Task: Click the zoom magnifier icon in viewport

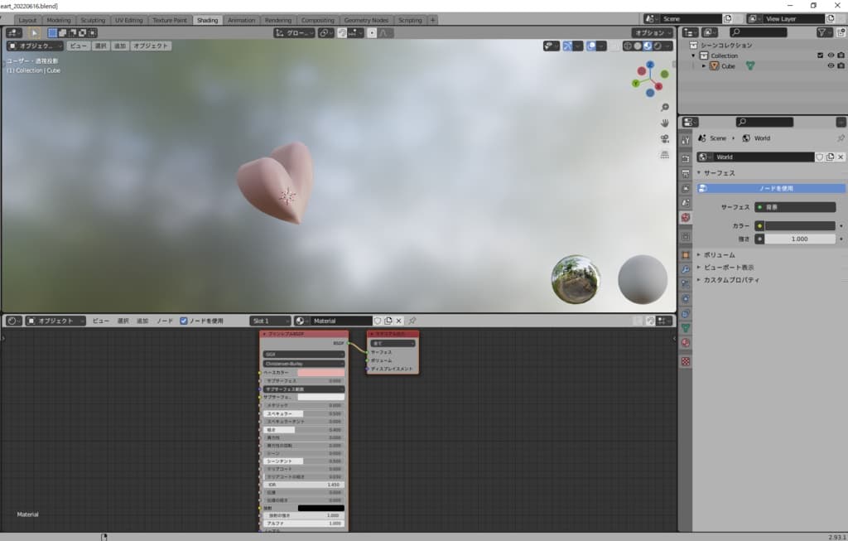Action: 664,108
